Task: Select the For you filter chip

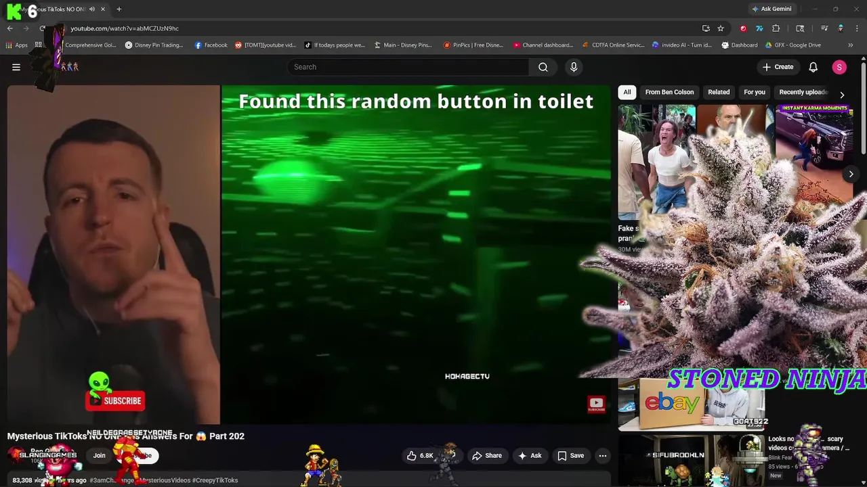Action: (755, 92)
